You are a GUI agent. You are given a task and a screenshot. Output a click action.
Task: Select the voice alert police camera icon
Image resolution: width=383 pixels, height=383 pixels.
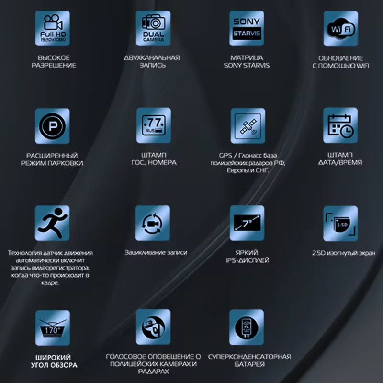[x=153, y=327]
